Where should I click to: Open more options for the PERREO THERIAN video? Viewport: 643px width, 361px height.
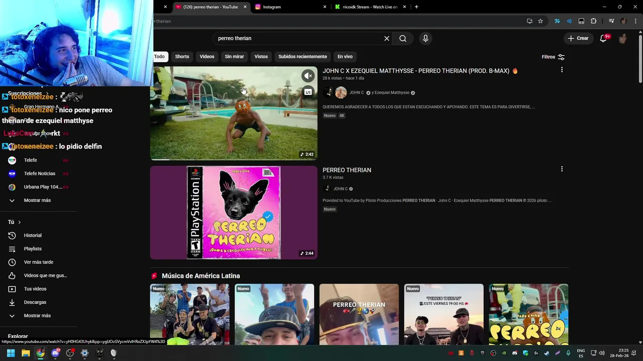[562, 169]
